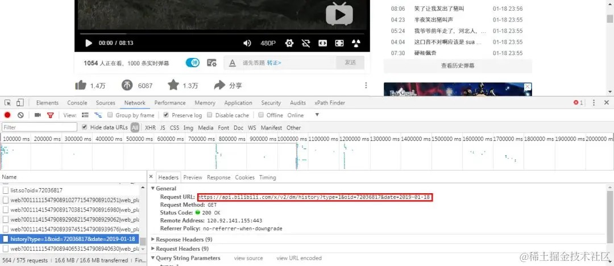Open the Application tab

[x=238, y=103]
